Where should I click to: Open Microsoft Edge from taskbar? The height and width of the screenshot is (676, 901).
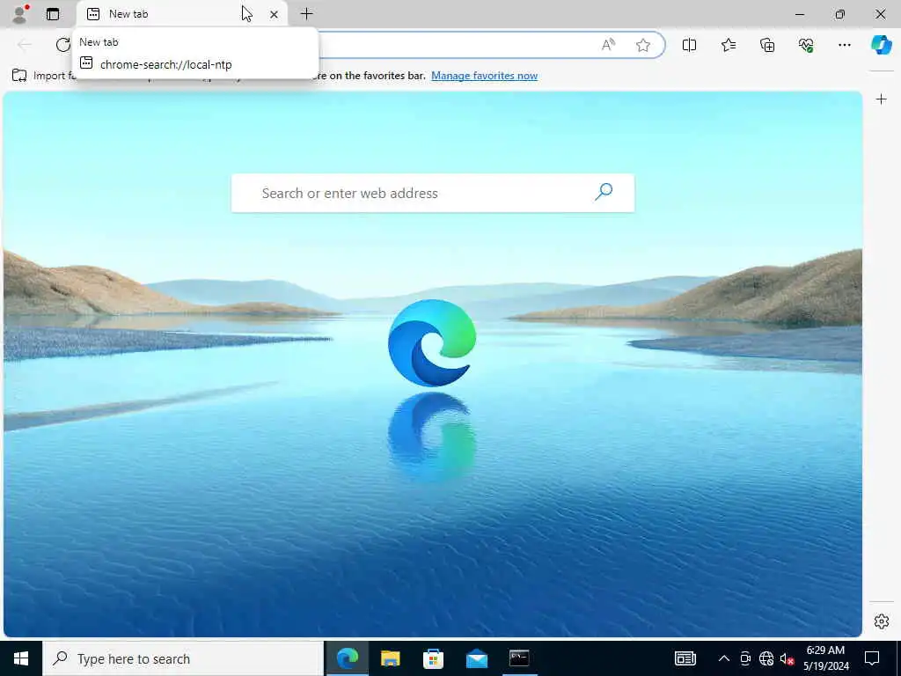tap(347, 658)
